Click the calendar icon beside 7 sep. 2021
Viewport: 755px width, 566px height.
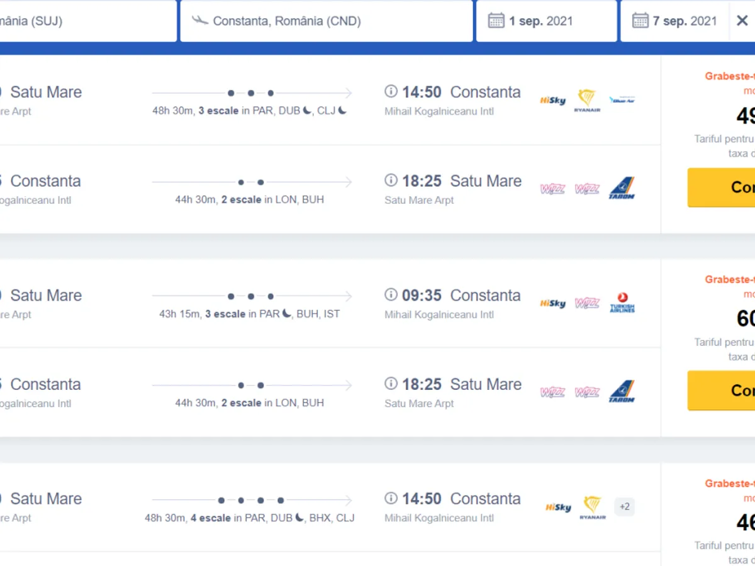coord(640,21)
